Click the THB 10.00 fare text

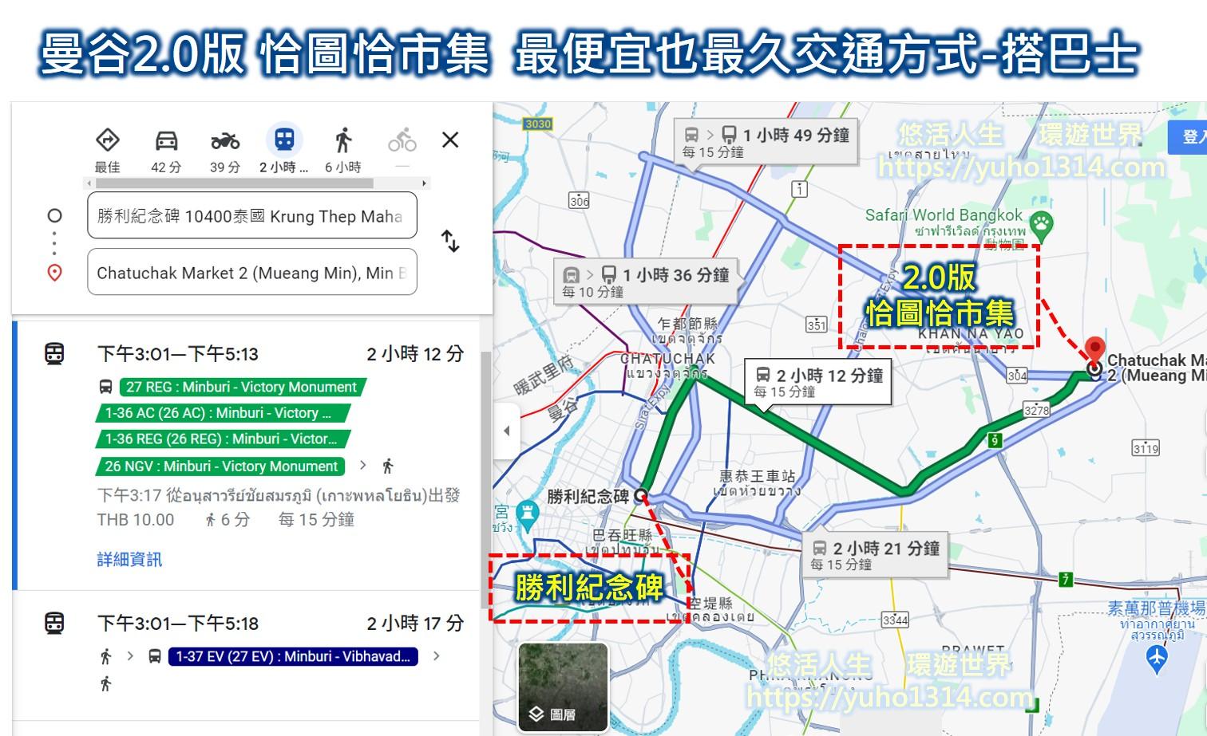[x=136, y=520]
